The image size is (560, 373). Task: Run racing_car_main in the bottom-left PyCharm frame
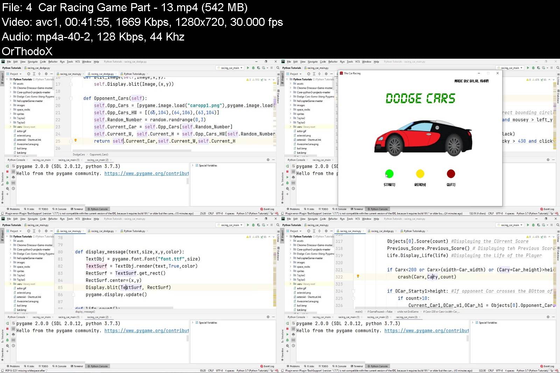(248, 225)
